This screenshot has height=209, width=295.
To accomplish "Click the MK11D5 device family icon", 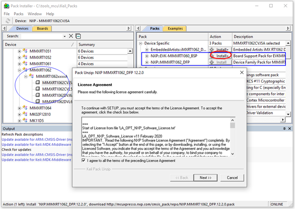I will click(26, 121).
